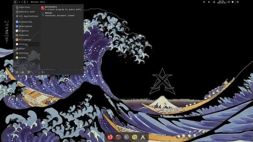Select the Development category
Image resolution: width=253 pixels, height=142 pixels.
[x=26, y=26]
